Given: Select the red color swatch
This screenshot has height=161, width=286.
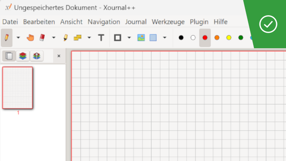Looking at the screenshot, I should coord(205,38).
